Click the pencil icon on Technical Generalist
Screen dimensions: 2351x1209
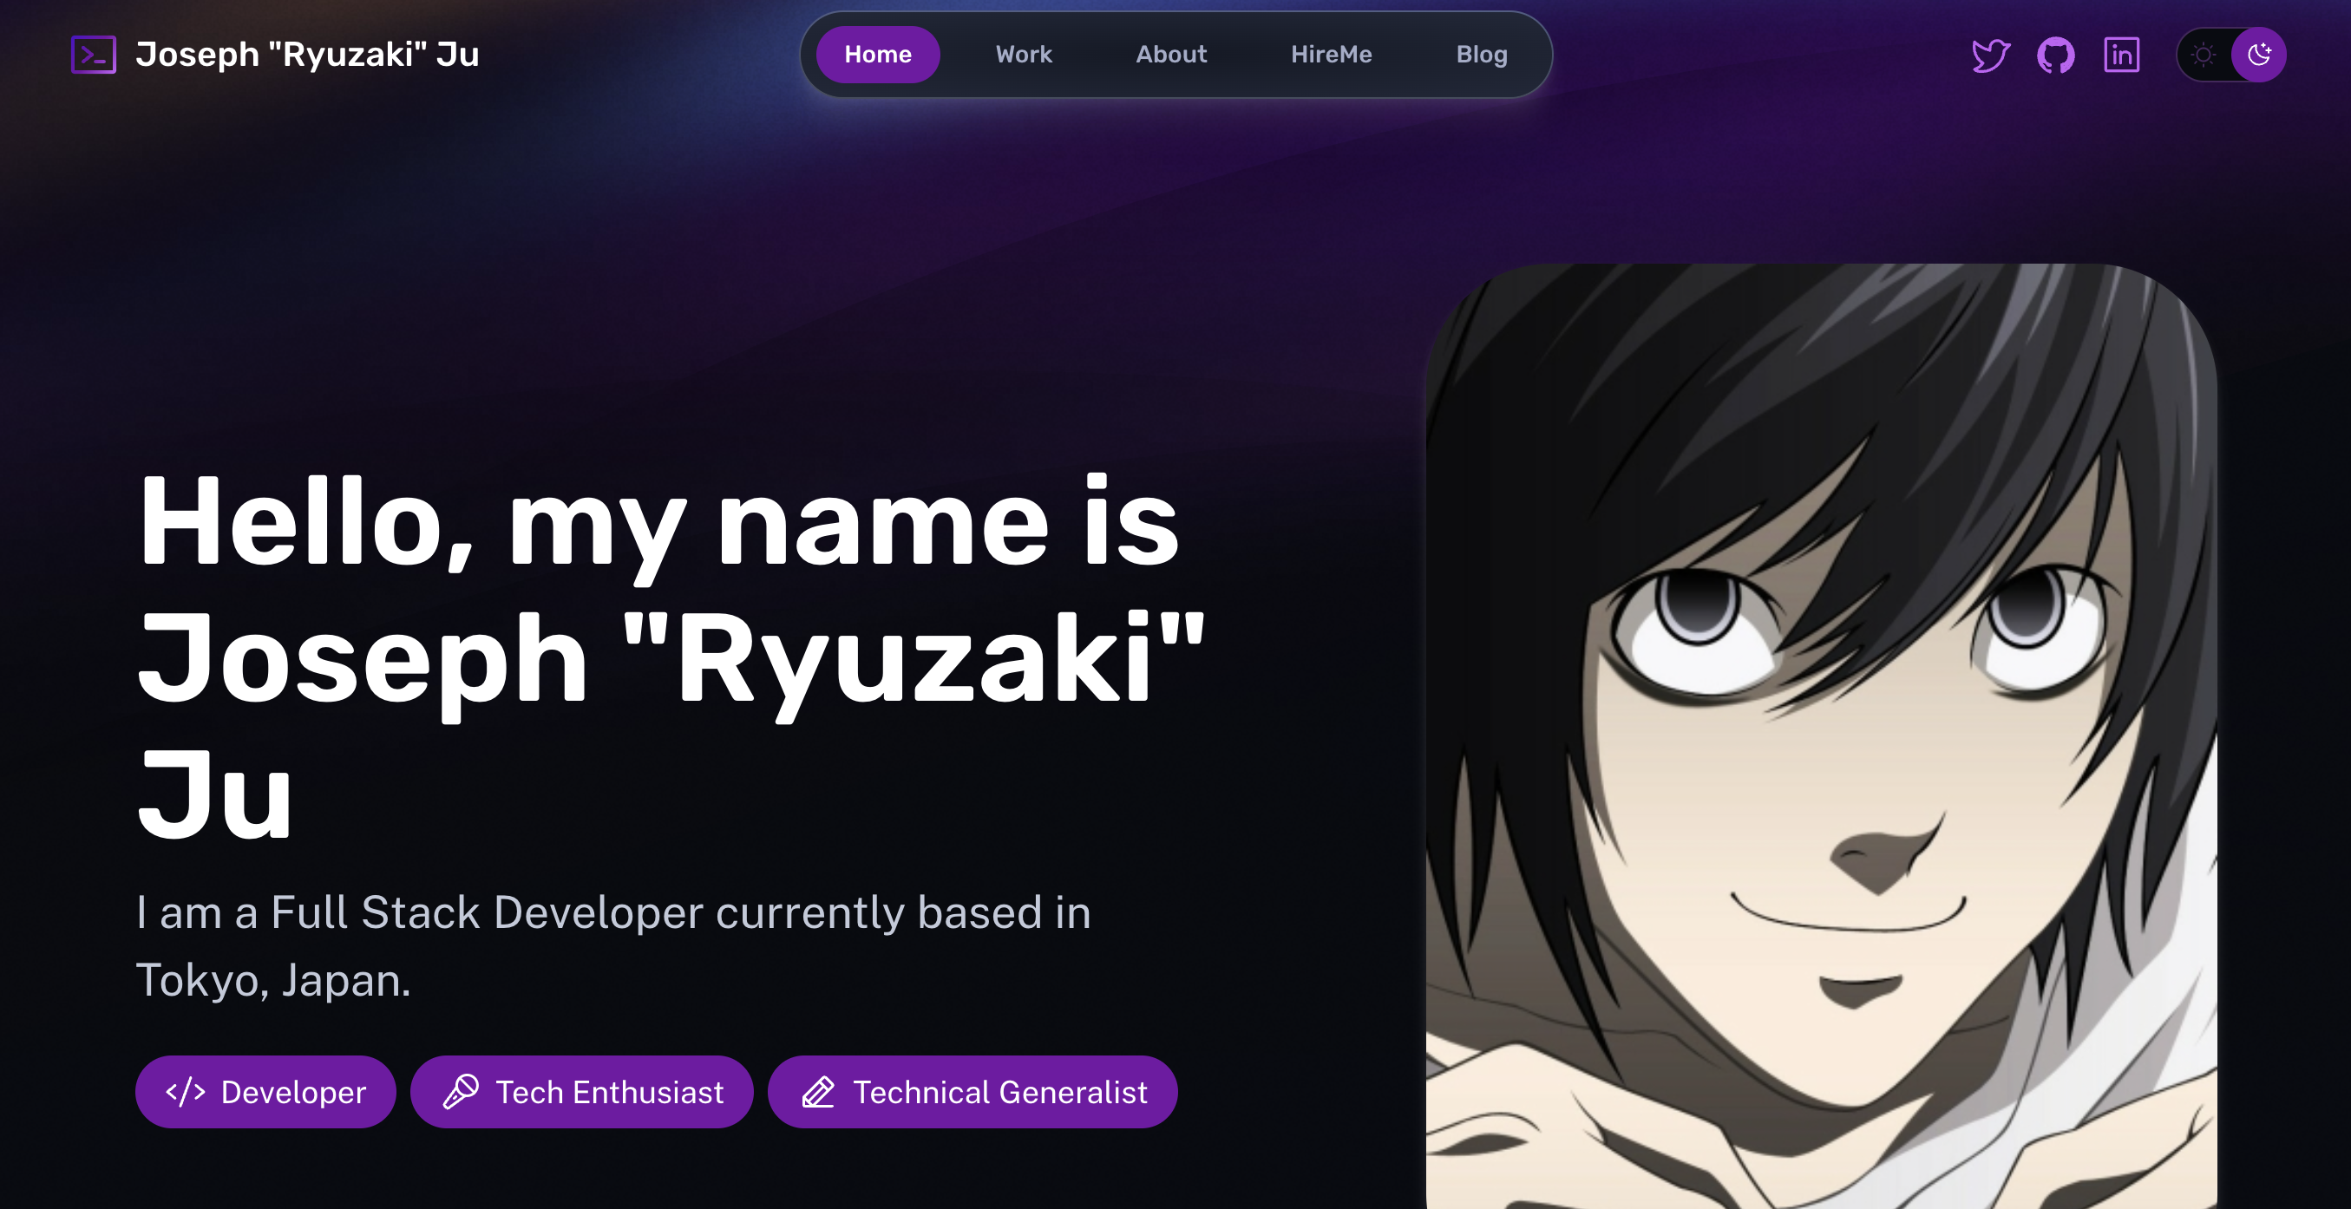819,1091
